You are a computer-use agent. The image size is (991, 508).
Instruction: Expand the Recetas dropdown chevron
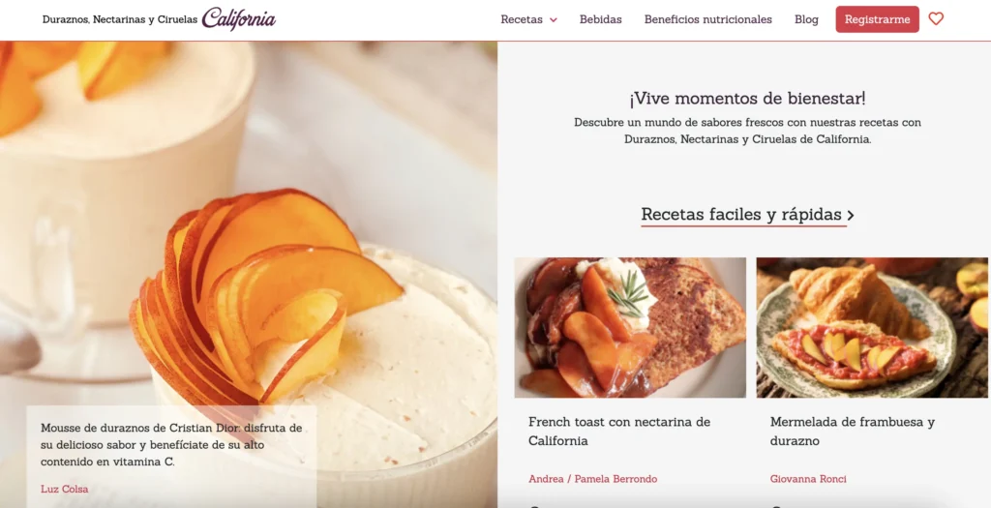pyautogui.click(x=554, y=19)
